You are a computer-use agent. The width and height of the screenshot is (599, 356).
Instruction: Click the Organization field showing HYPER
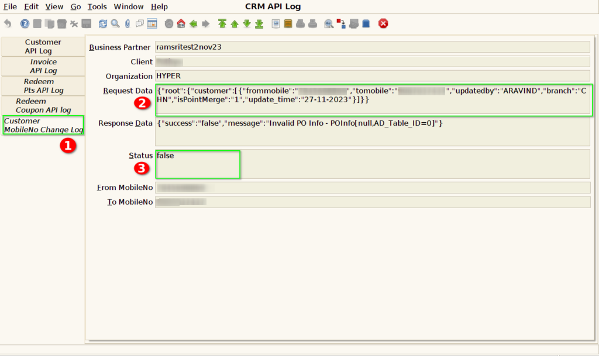point(373,76)
